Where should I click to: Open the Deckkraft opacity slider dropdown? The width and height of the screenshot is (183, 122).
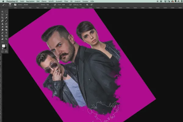[x=52, y=5]
